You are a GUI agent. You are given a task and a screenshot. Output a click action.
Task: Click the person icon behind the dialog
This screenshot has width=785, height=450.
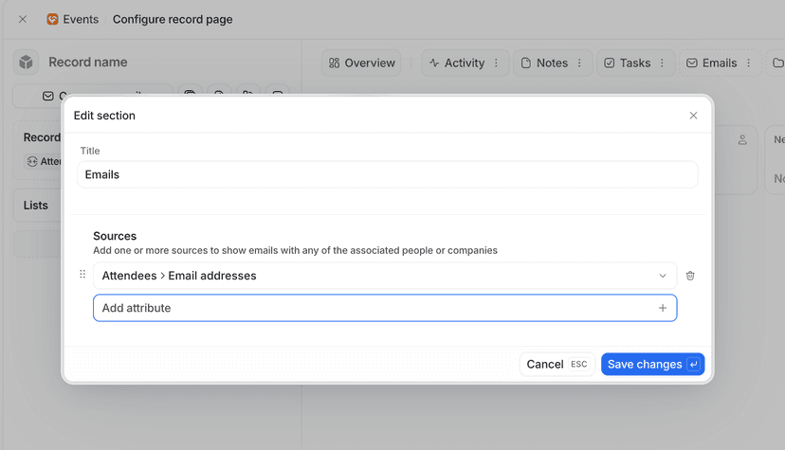[742, 140]
